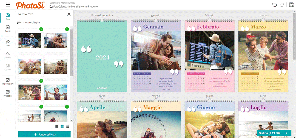Select the Maggio calendar page photo
296x138 pixels.
coord(156,125)
